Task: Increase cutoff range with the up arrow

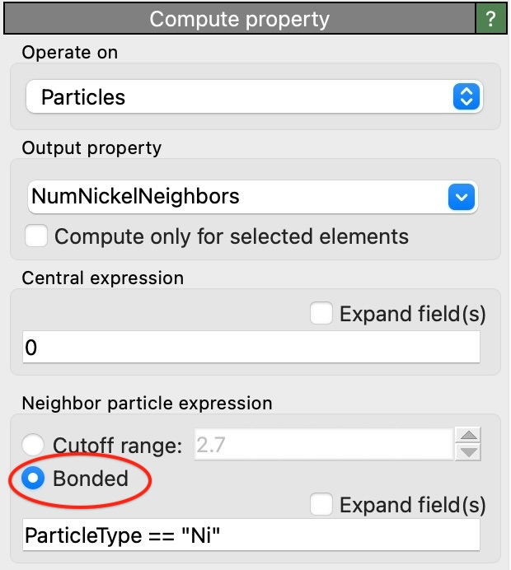Action: click(468, 437)
